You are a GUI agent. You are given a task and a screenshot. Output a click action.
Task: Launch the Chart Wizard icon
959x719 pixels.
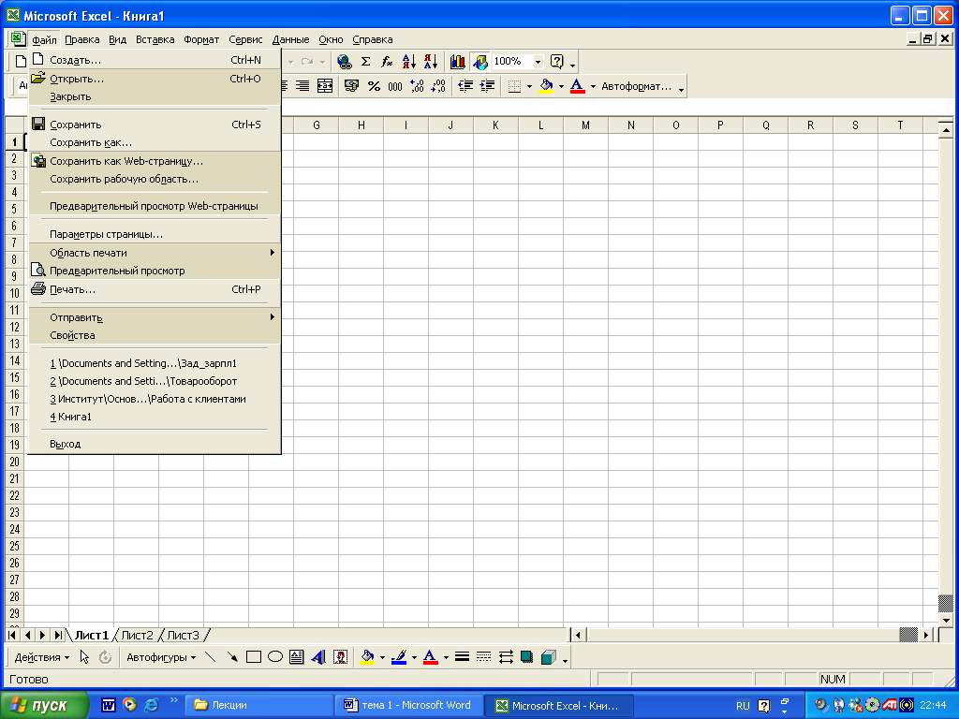457,61
